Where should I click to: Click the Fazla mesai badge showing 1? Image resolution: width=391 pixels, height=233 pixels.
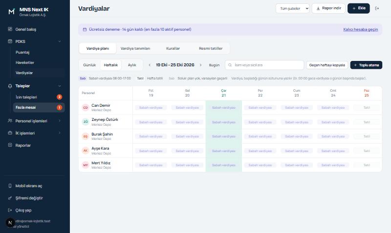pyautogui.click(x=59, y=107)
